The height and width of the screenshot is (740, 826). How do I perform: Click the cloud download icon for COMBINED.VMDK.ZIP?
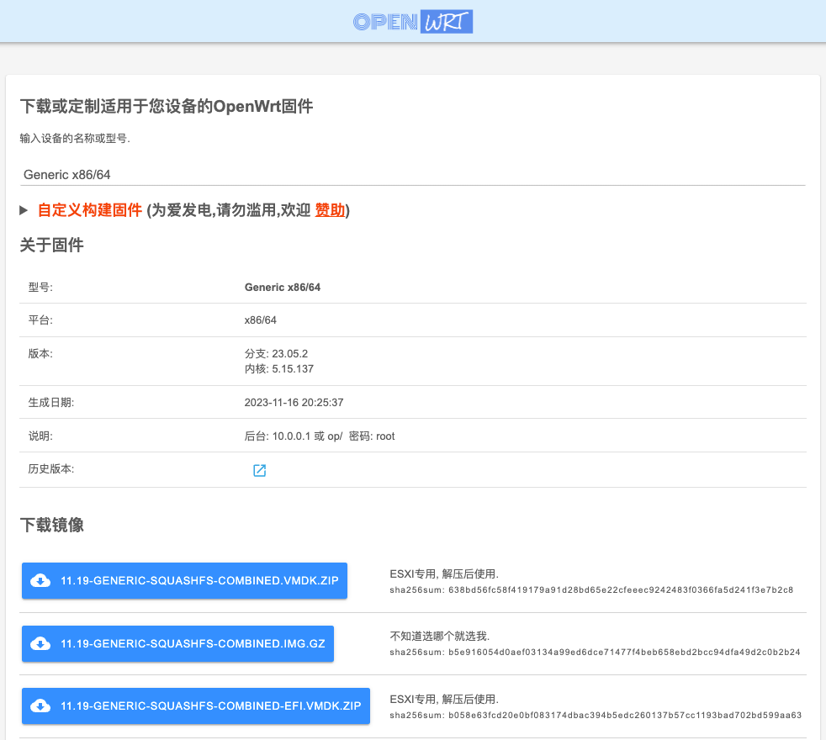coord(40,580)
